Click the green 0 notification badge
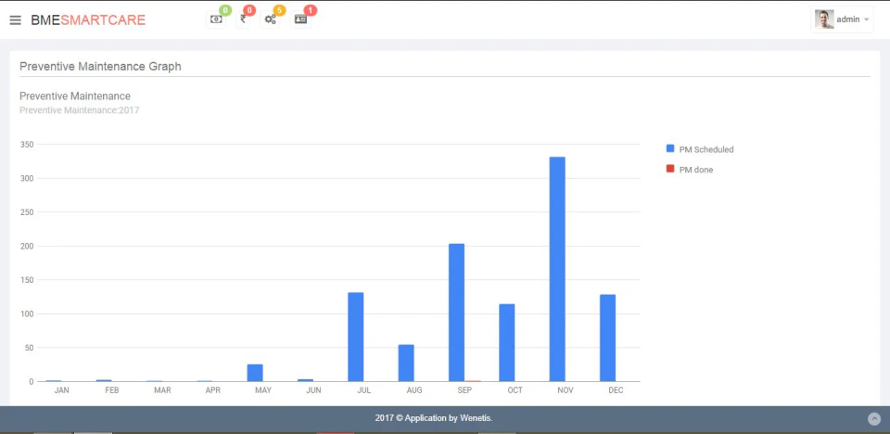 [225, 10]
